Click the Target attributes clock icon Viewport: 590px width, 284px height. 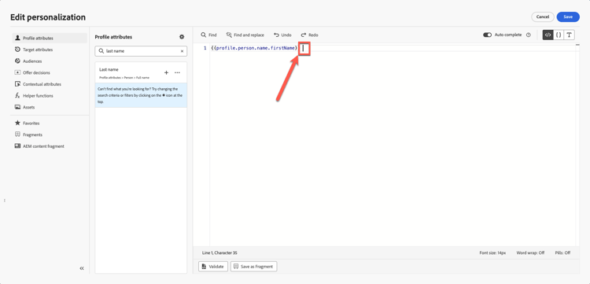point(17,50)
